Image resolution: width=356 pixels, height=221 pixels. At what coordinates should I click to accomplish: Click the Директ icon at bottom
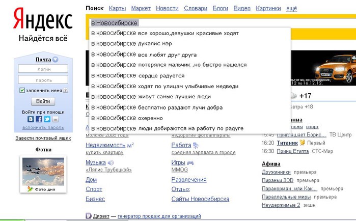tap(89, 216)
